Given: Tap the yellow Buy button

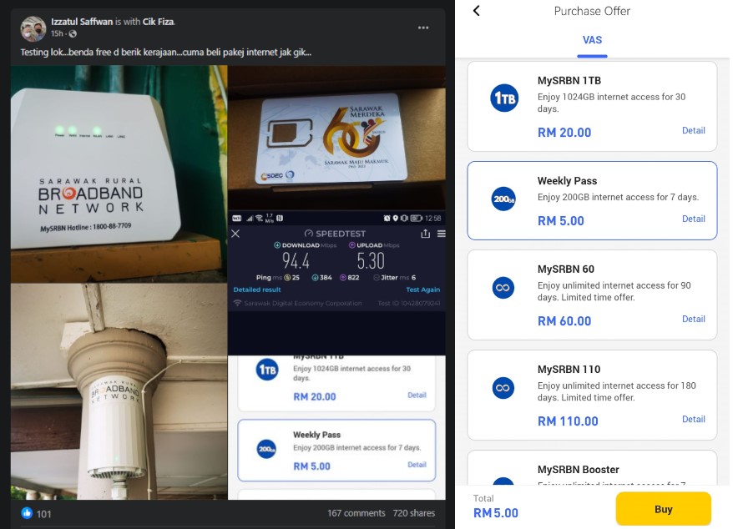Looking at the screenshot, I should point(664,509).
